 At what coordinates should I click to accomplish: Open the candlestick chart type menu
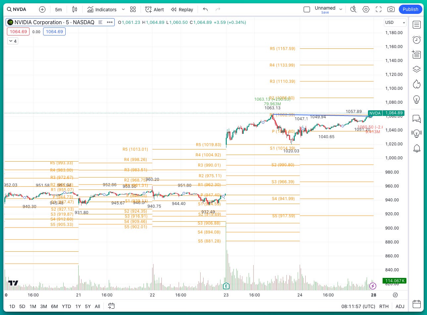tap(75, 9)
